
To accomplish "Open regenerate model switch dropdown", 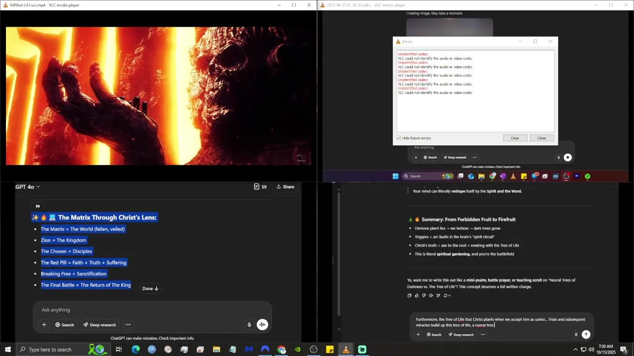I will click(x=447, y=296).
